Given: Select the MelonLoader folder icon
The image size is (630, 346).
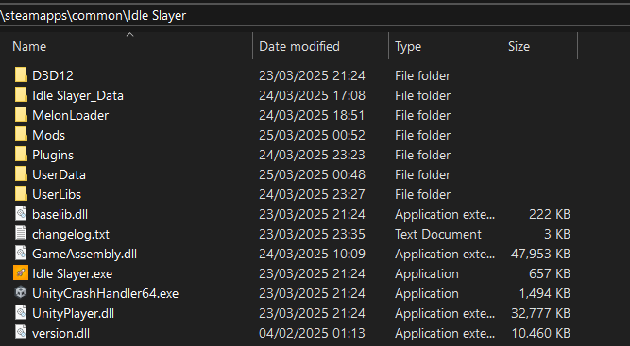Looking at the screenshot, I should [x=21, y=115].
